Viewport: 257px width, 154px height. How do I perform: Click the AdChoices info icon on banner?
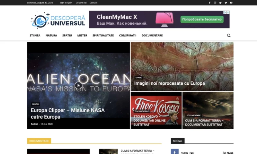click(x=225, y=13)
